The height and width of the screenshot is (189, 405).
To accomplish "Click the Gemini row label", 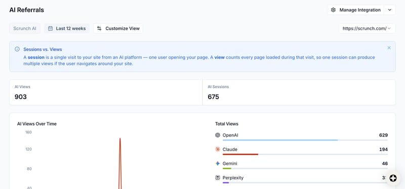I will coord(230,163).
